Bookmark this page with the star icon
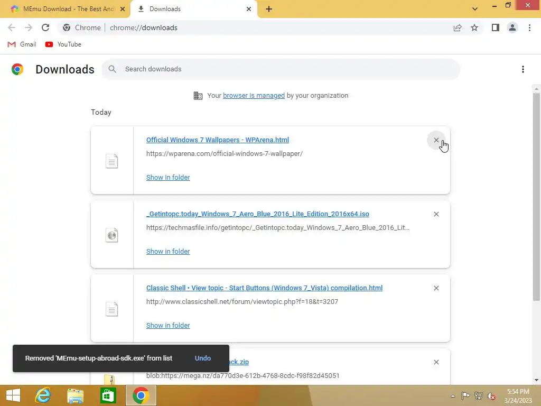This screenshot has width=541, height=406. pyautogui.click(x=474, y=27)
